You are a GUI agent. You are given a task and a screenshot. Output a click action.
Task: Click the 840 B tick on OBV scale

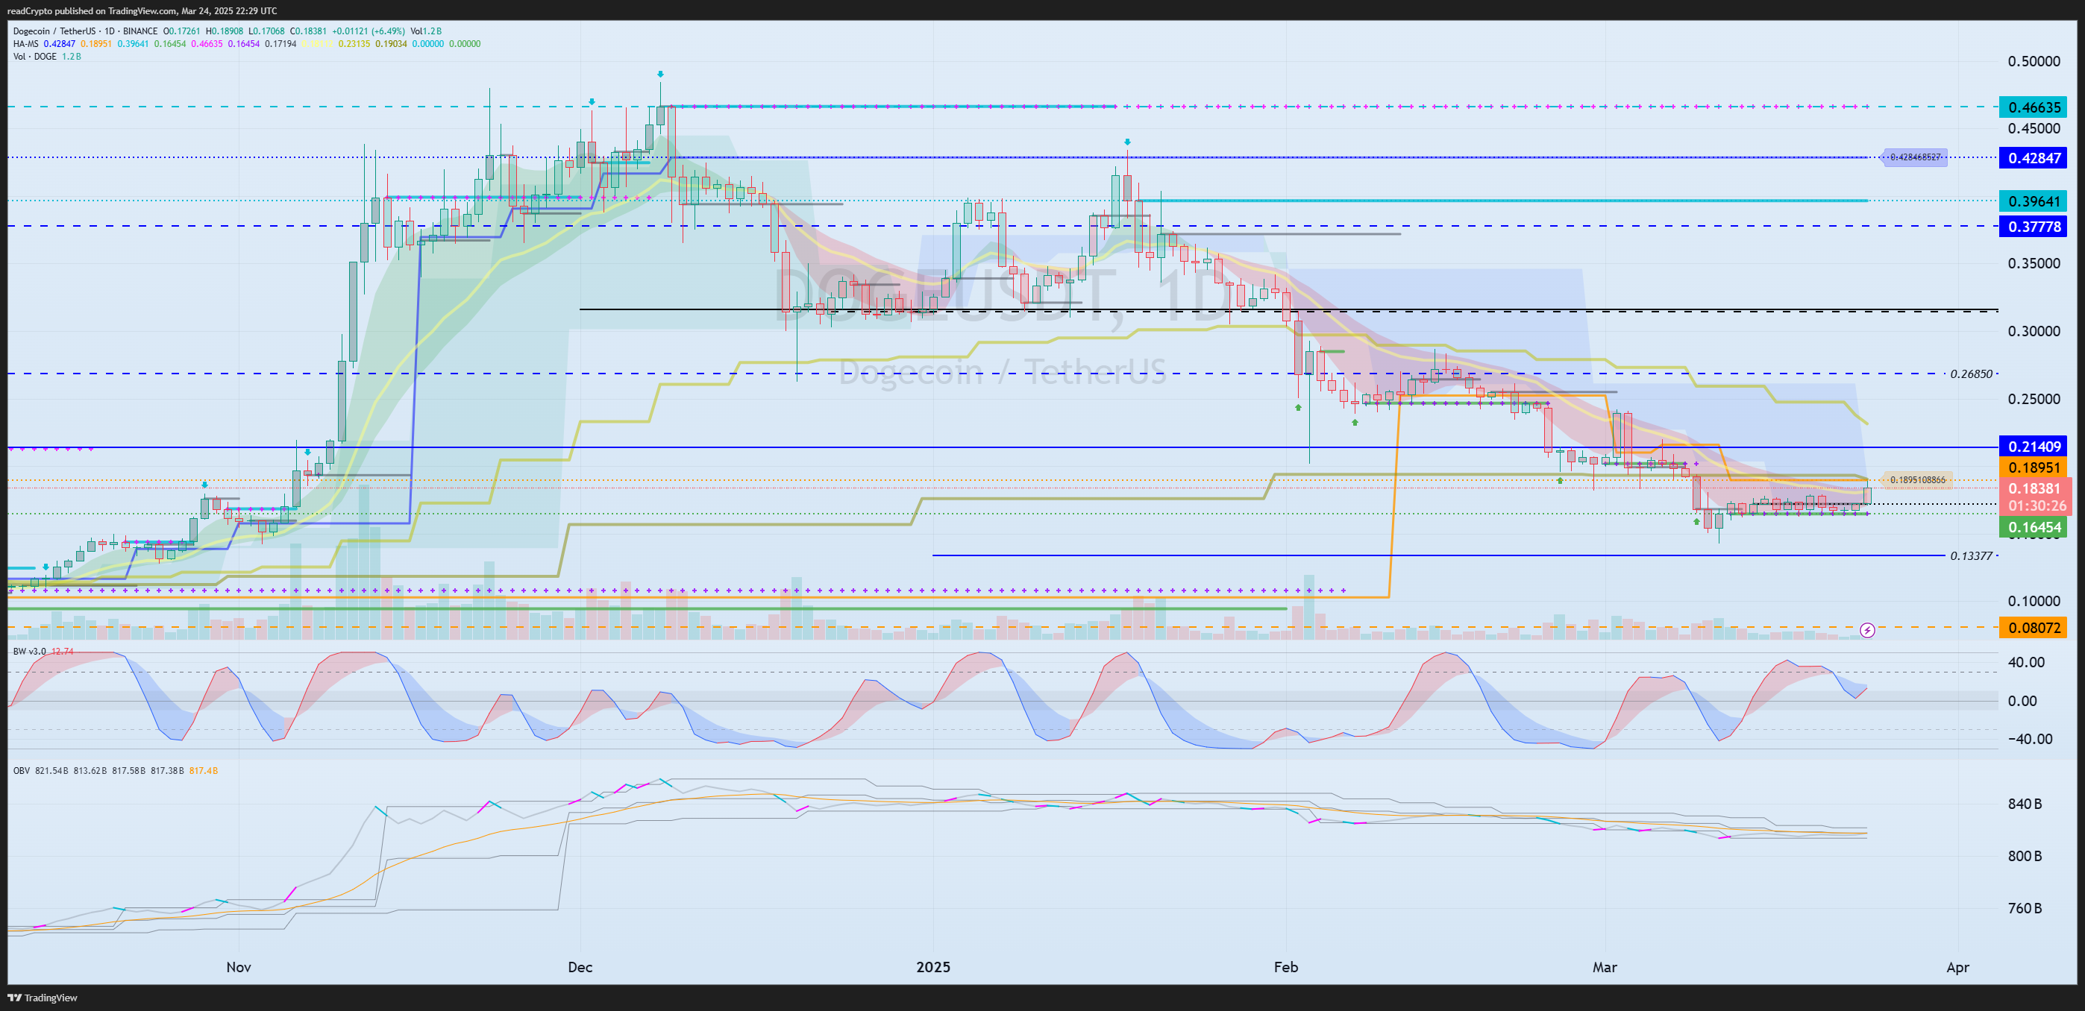click(x=2025, y=804)
